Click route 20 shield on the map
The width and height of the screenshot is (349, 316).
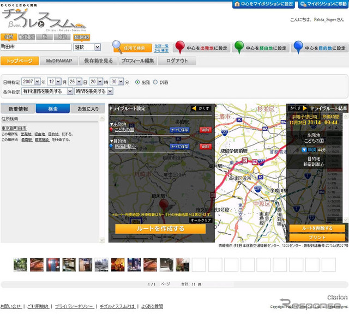[224, 133]
